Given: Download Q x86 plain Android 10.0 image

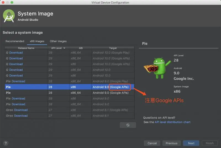Looking at the screenshot, I should coord(16,76).
